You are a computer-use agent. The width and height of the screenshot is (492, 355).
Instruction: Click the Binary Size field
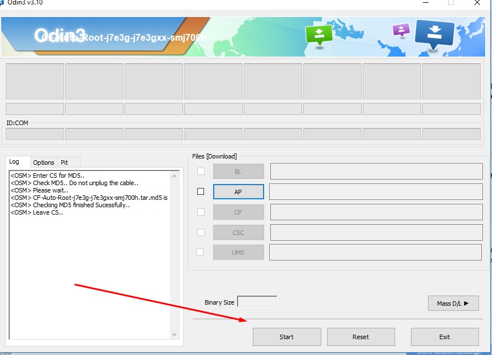[257, 302]
